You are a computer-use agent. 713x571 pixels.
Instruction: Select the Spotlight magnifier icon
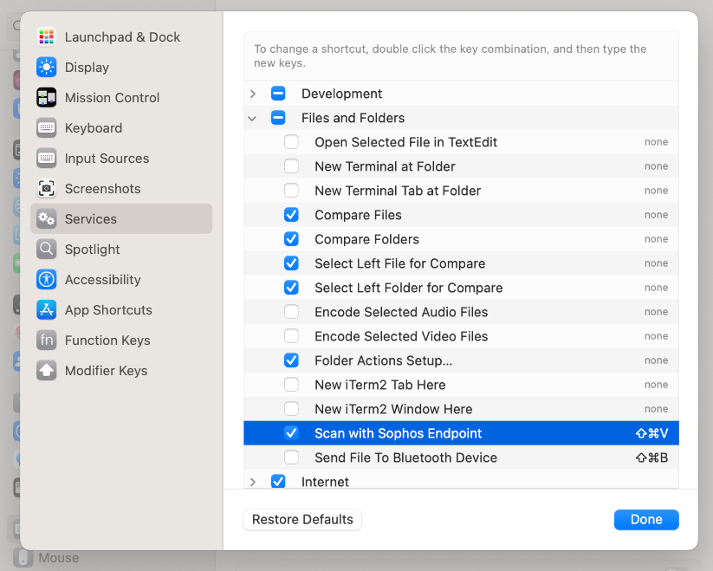coord(47,250)
